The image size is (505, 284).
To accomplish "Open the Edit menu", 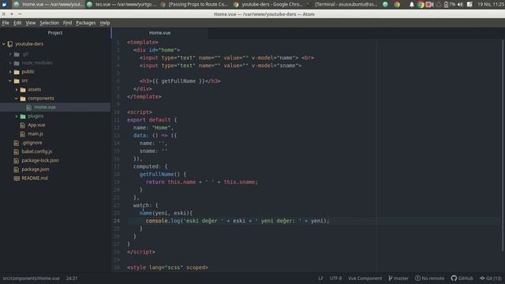I will click(17, 23).
